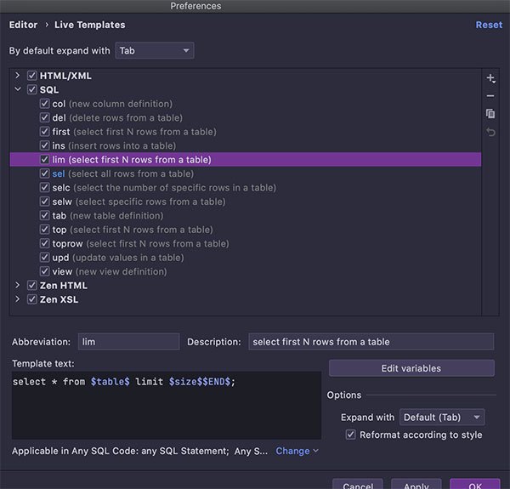
Task: Click the restore deleted templates icon
Action: point(490,132)
